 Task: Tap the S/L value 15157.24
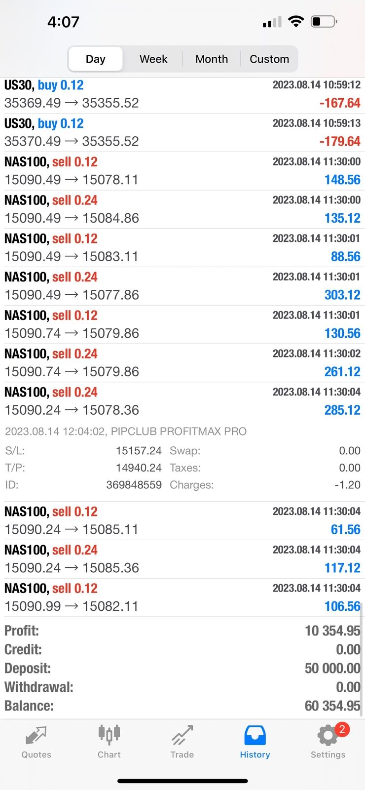139,451
